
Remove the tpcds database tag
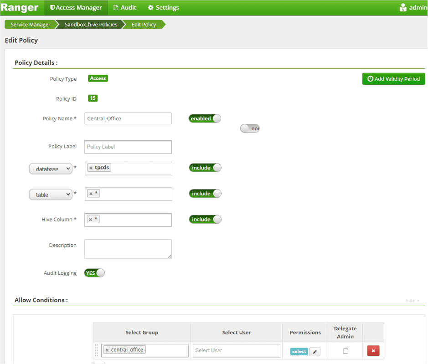pyautogui.click(x=91, y=168)
